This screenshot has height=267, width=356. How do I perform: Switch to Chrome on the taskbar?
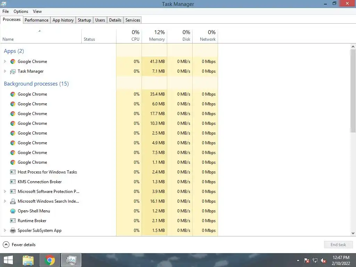coord(50,260)
